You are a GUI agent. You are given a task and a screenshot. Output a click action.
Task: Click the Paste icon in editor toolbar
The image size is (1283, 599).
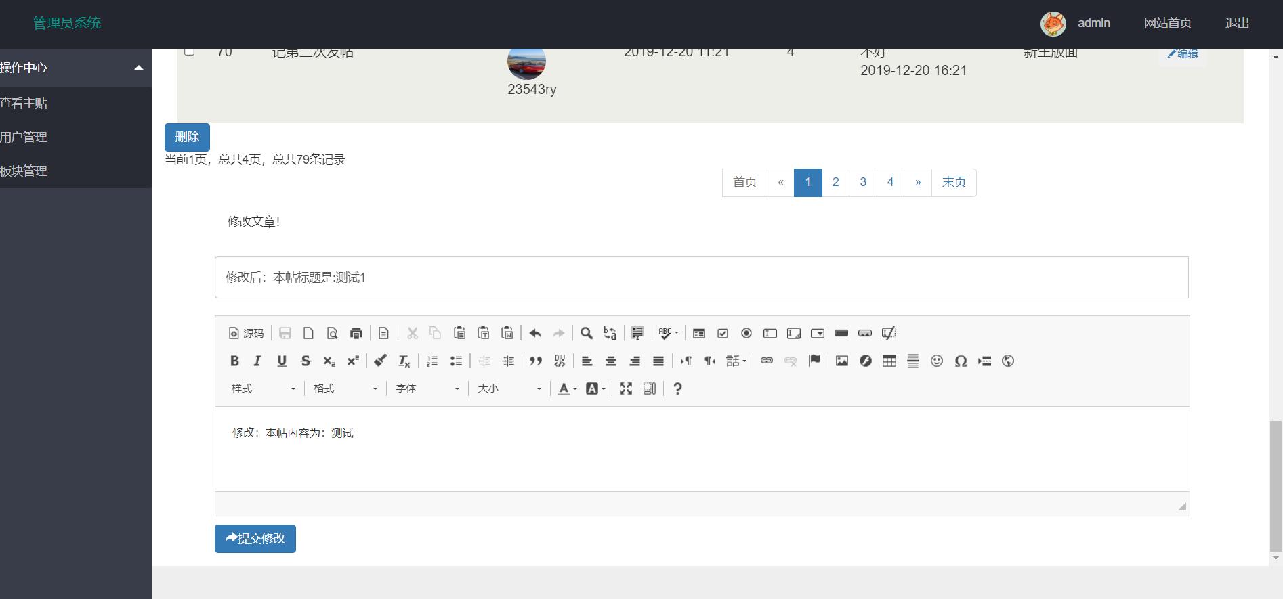[459, 333]
